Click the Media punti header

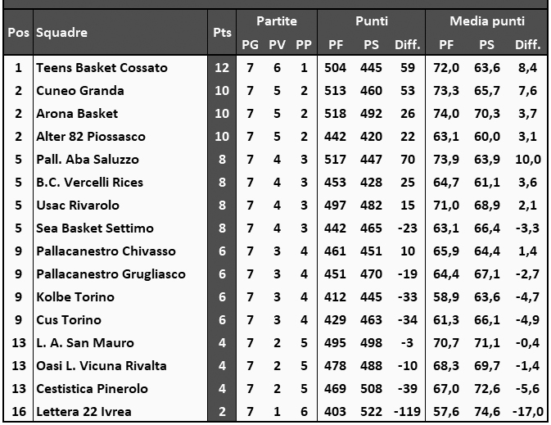(x=487, y=21)
